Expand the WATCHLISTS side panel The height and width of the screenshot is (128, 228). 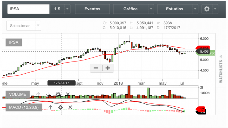click(221, 69)
